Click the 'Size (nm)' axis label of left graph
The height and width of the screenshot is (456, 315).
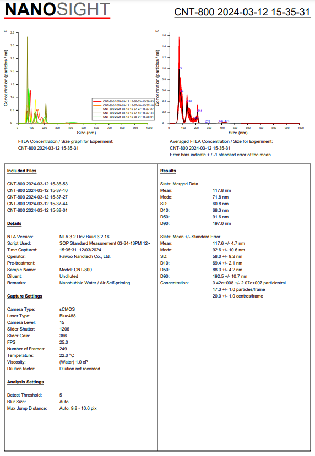coord(86,133)
